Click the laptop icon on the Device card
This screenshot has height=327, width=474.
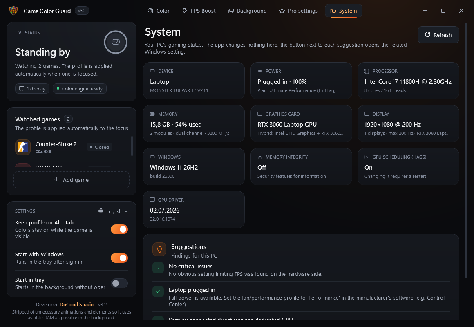pos(152,71)
